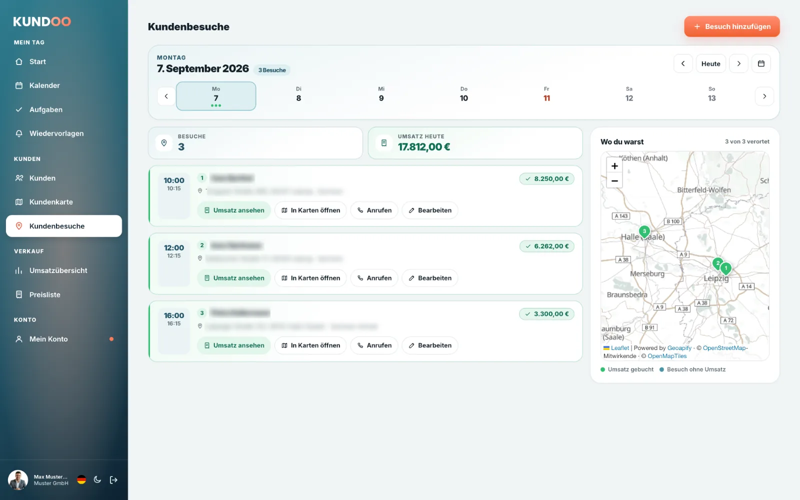Select Monday 7 in the week strip
Screen dimensions: 800x500
click(216, 96)
